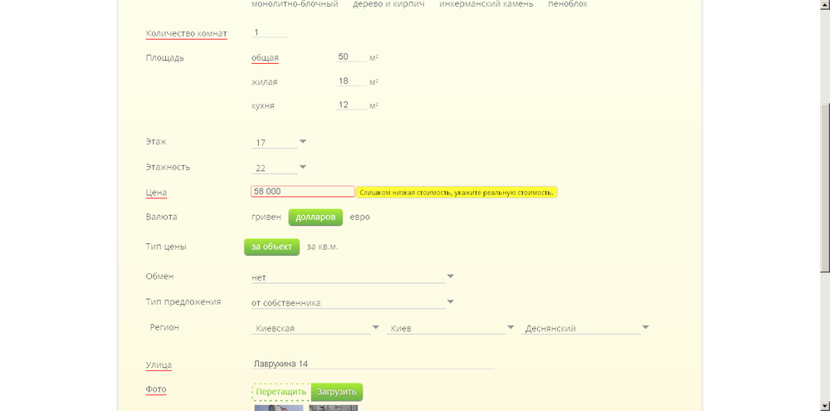The height and width of the screenshot is (411, 830).
Task: Edit the Улица field Лаврухина 14
Action: (373, 364)
